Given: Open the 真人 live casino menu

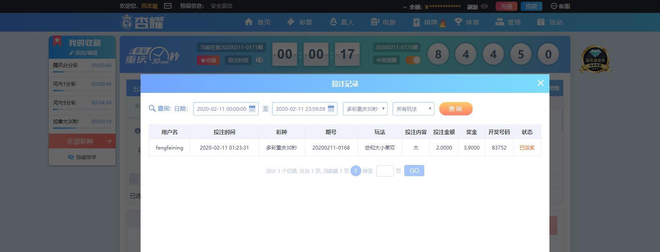Looking at the screenshot, I should click(341, 22).
